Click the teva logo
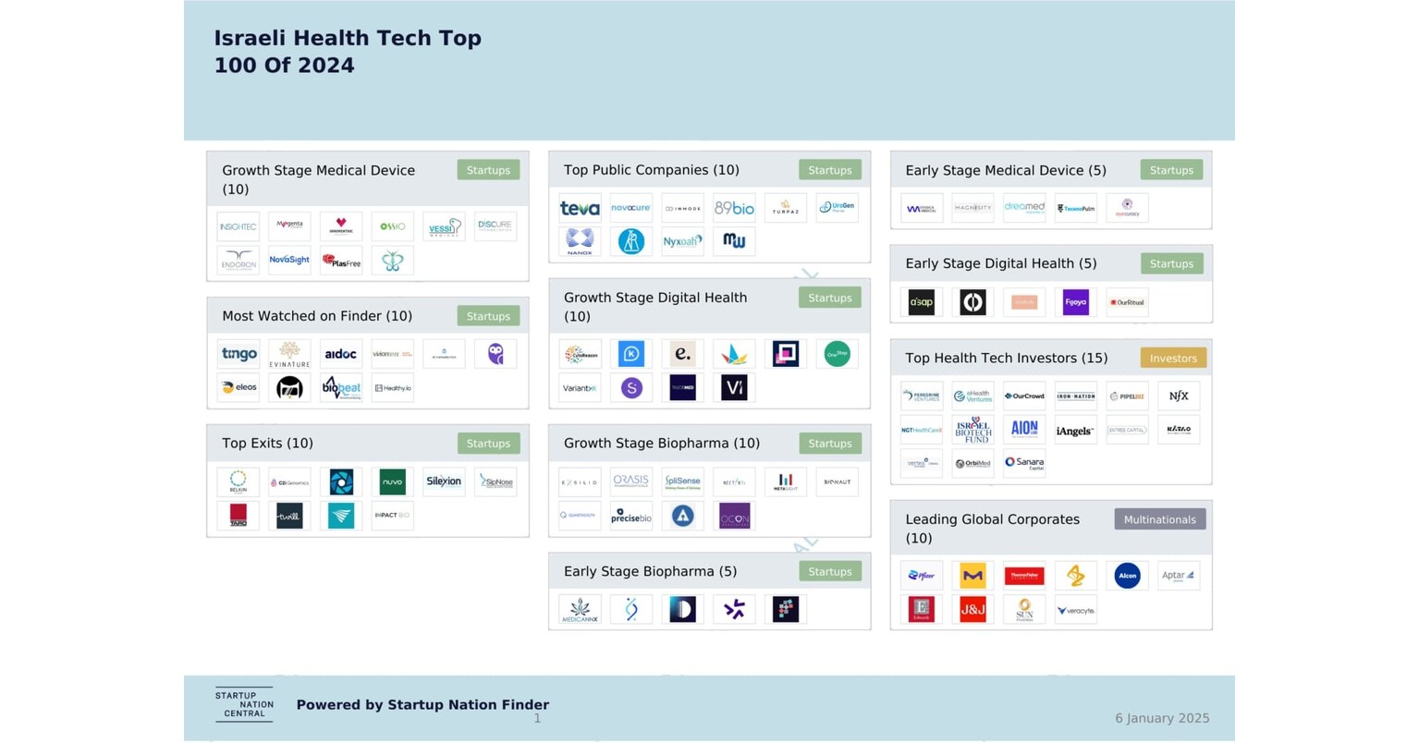The height and width of the screenshot is (743, 1419). pos(580,208)
